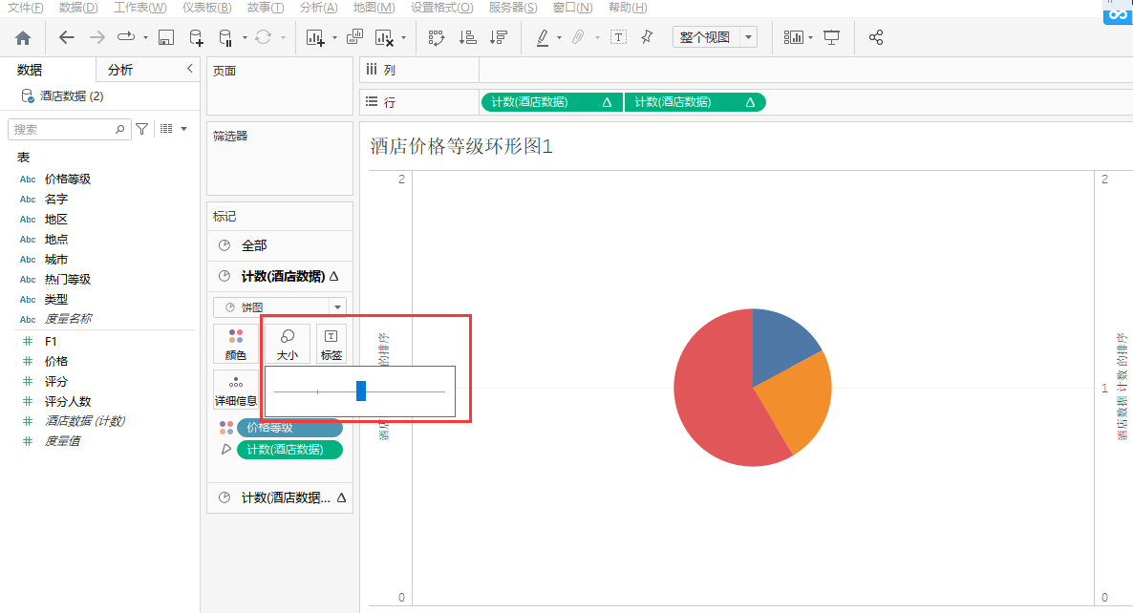Image resolution: width=1133 pixels, height=613 pixels.
Task: Select the 评分人数 measure field
Action: tap(67, 401)
